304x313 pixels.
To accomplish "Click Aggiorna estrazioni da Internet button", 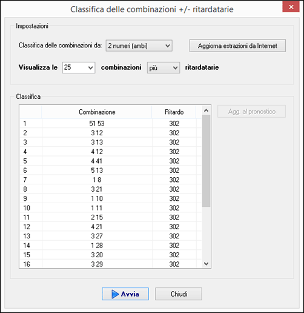I will tap(237, 45).
